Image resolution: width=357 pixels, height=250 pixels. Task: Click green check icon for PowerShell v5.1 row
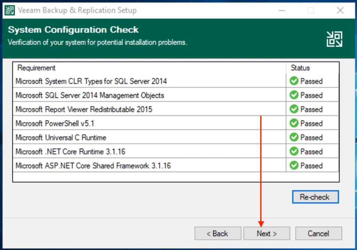tap(294, 123)
